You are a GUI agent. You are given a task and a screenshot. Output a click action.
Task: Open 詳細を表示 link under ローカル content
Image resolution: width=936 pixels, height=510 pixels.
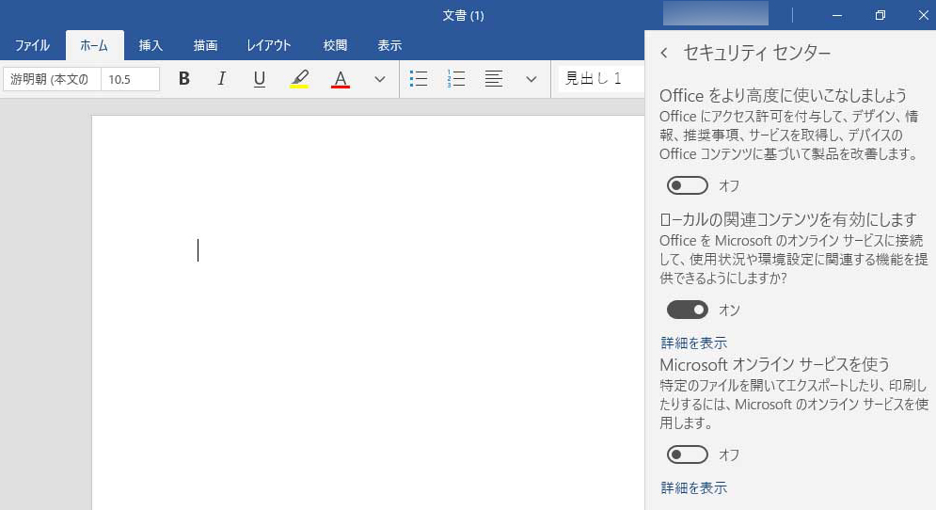693,343
